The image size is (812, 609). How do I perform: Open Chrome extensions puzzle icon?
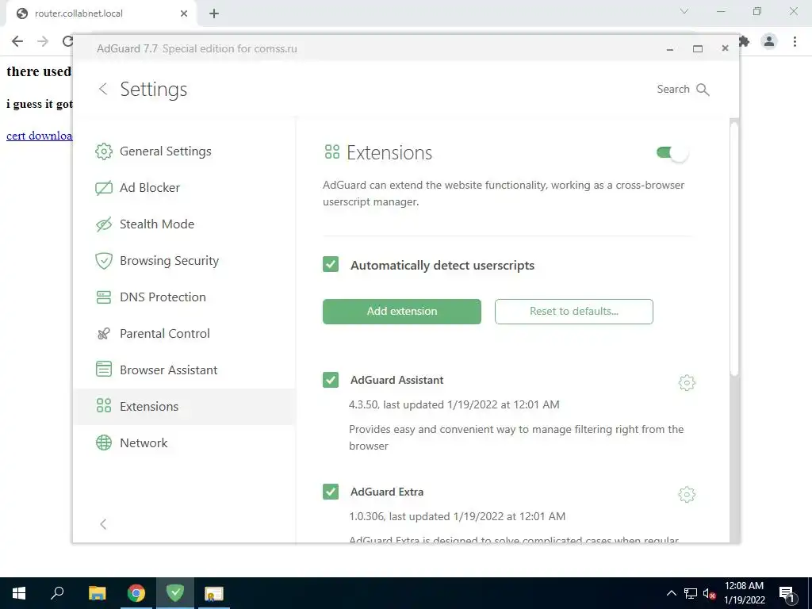point(744,41)
